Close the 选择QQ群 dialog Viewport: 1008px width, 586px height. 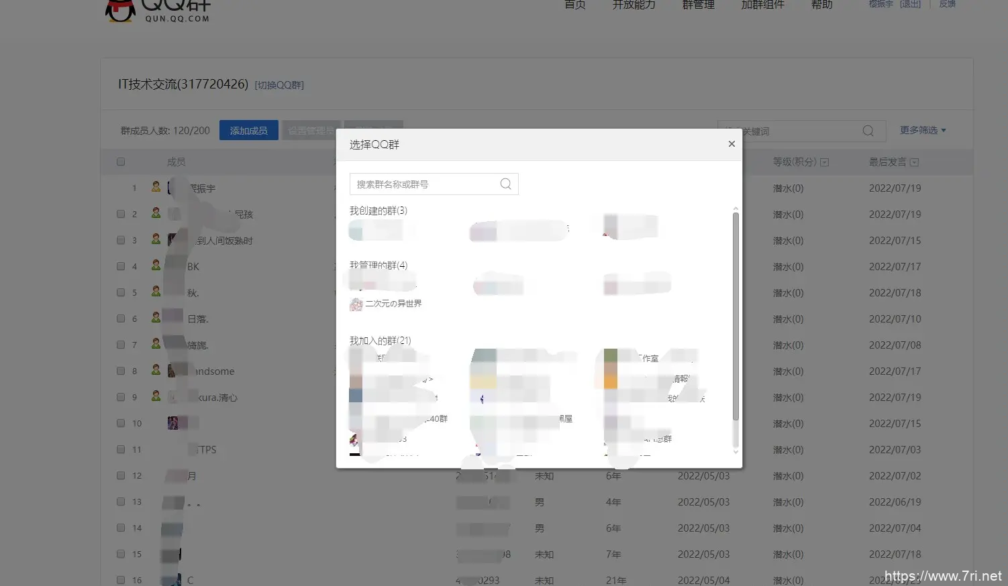732,144
